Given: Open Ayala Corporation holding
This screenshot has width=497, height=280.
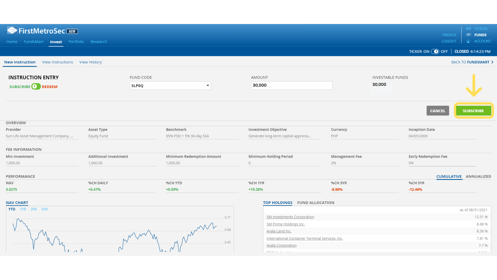Looking at the screenshot, I should point(281,246).
